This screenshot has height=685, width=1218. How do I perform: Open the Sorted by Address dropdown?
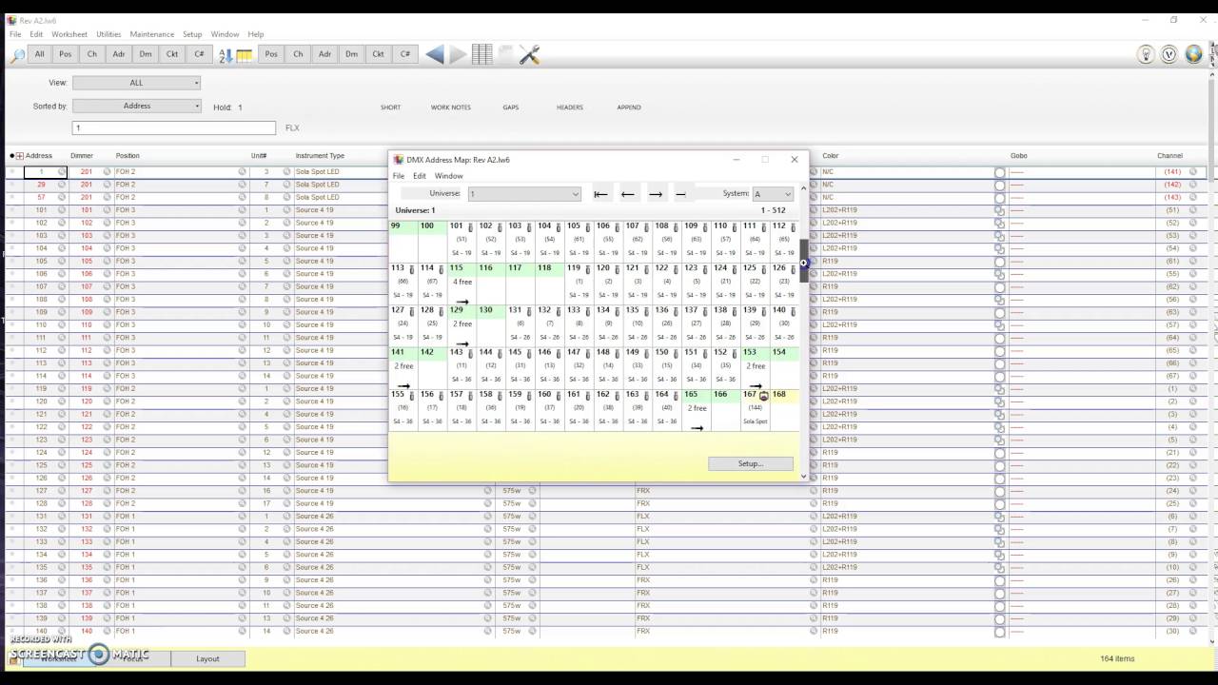click(x=136, y=106)
